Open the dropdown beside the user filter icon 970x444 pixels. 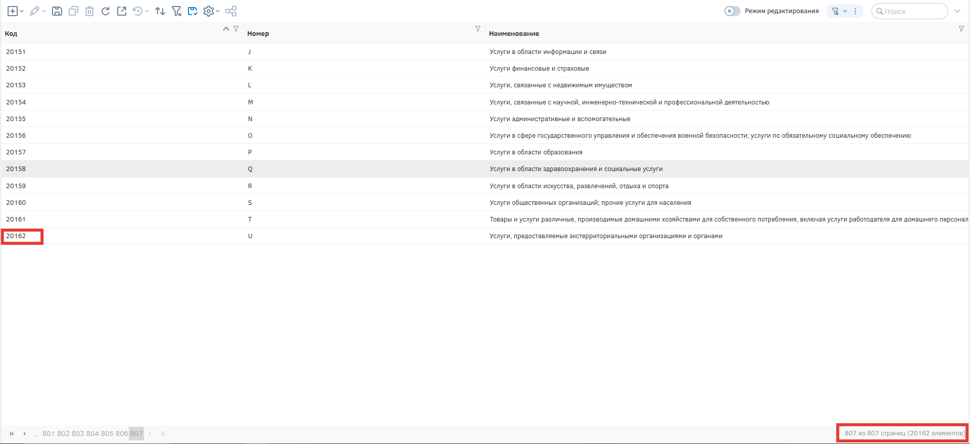click(x=845, y=11)
